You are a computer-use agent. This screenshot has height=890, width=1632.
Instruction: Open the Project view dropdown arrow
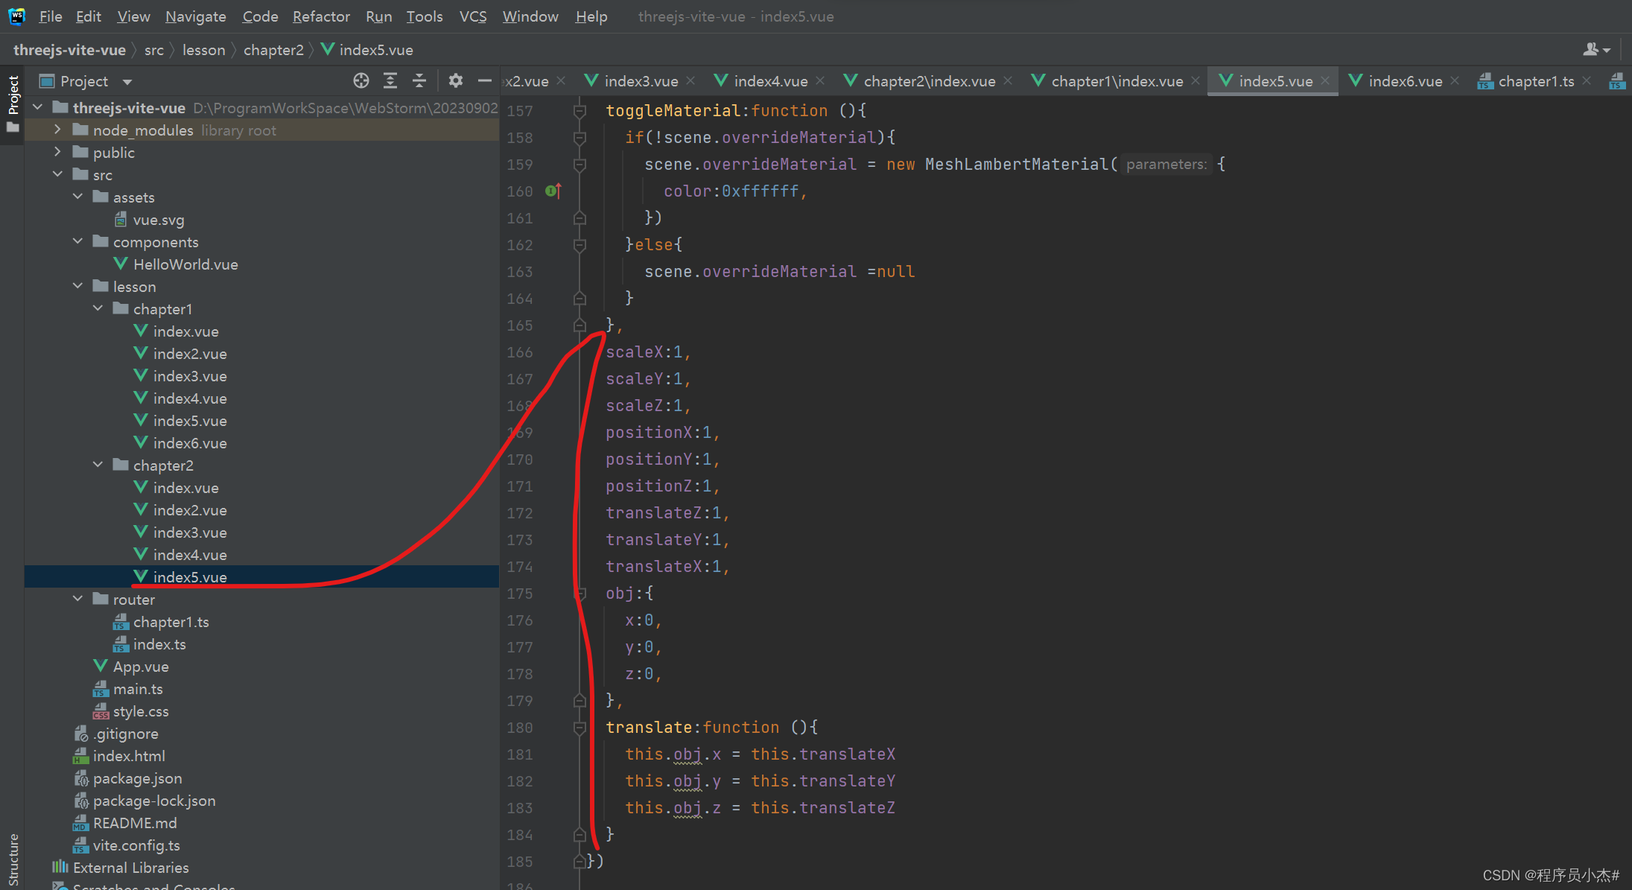pyautogui.click(x=127, y=81)
